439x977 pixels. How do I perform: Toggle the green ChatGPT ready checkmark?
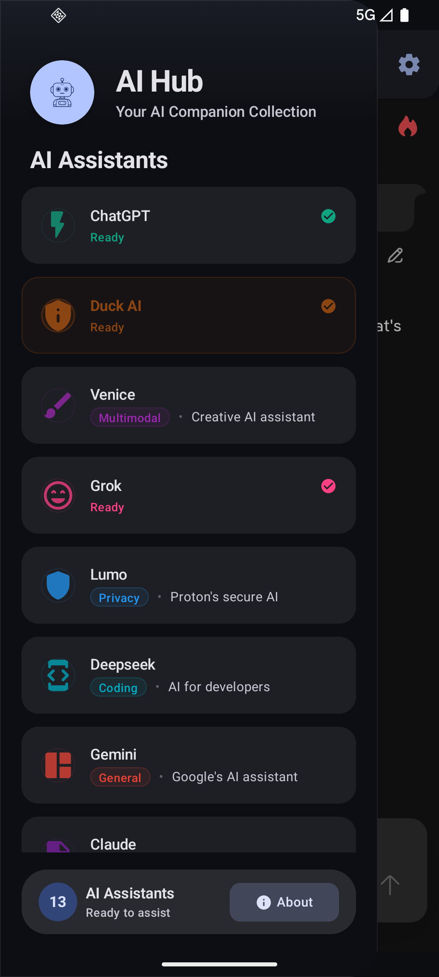point(328,216)
